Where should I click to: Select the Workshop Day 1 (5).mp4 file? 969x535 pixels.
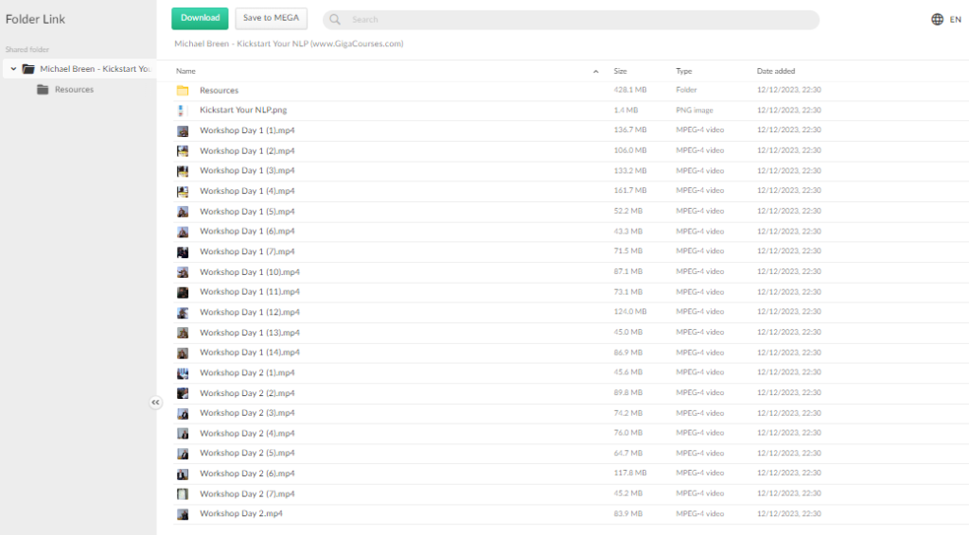(247, 212)
